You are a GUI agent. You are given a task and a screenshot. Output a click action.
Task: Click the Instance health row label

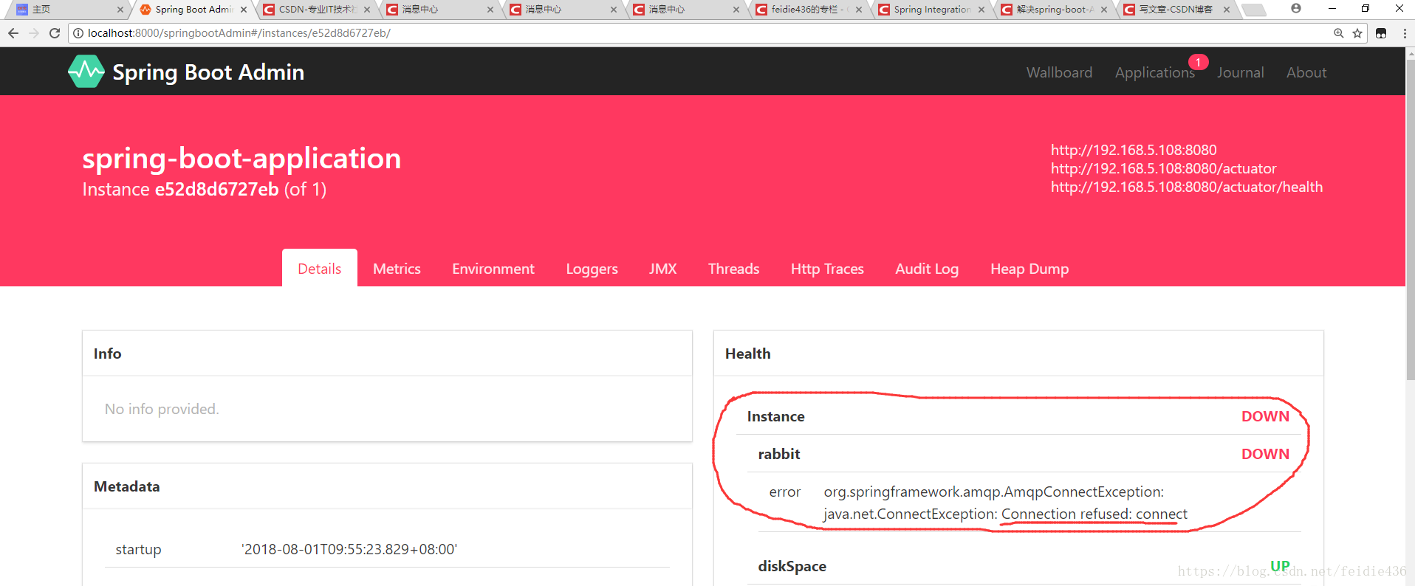point(775,416)
